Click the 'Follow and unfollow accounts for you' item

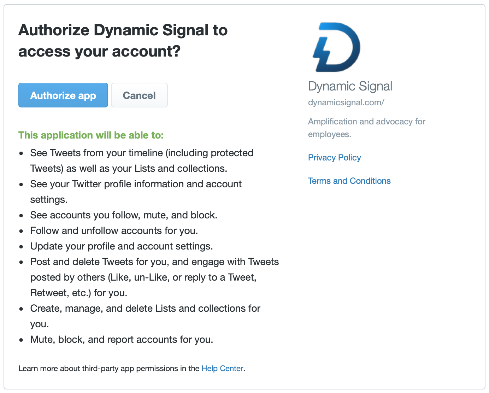click(114, 230)
